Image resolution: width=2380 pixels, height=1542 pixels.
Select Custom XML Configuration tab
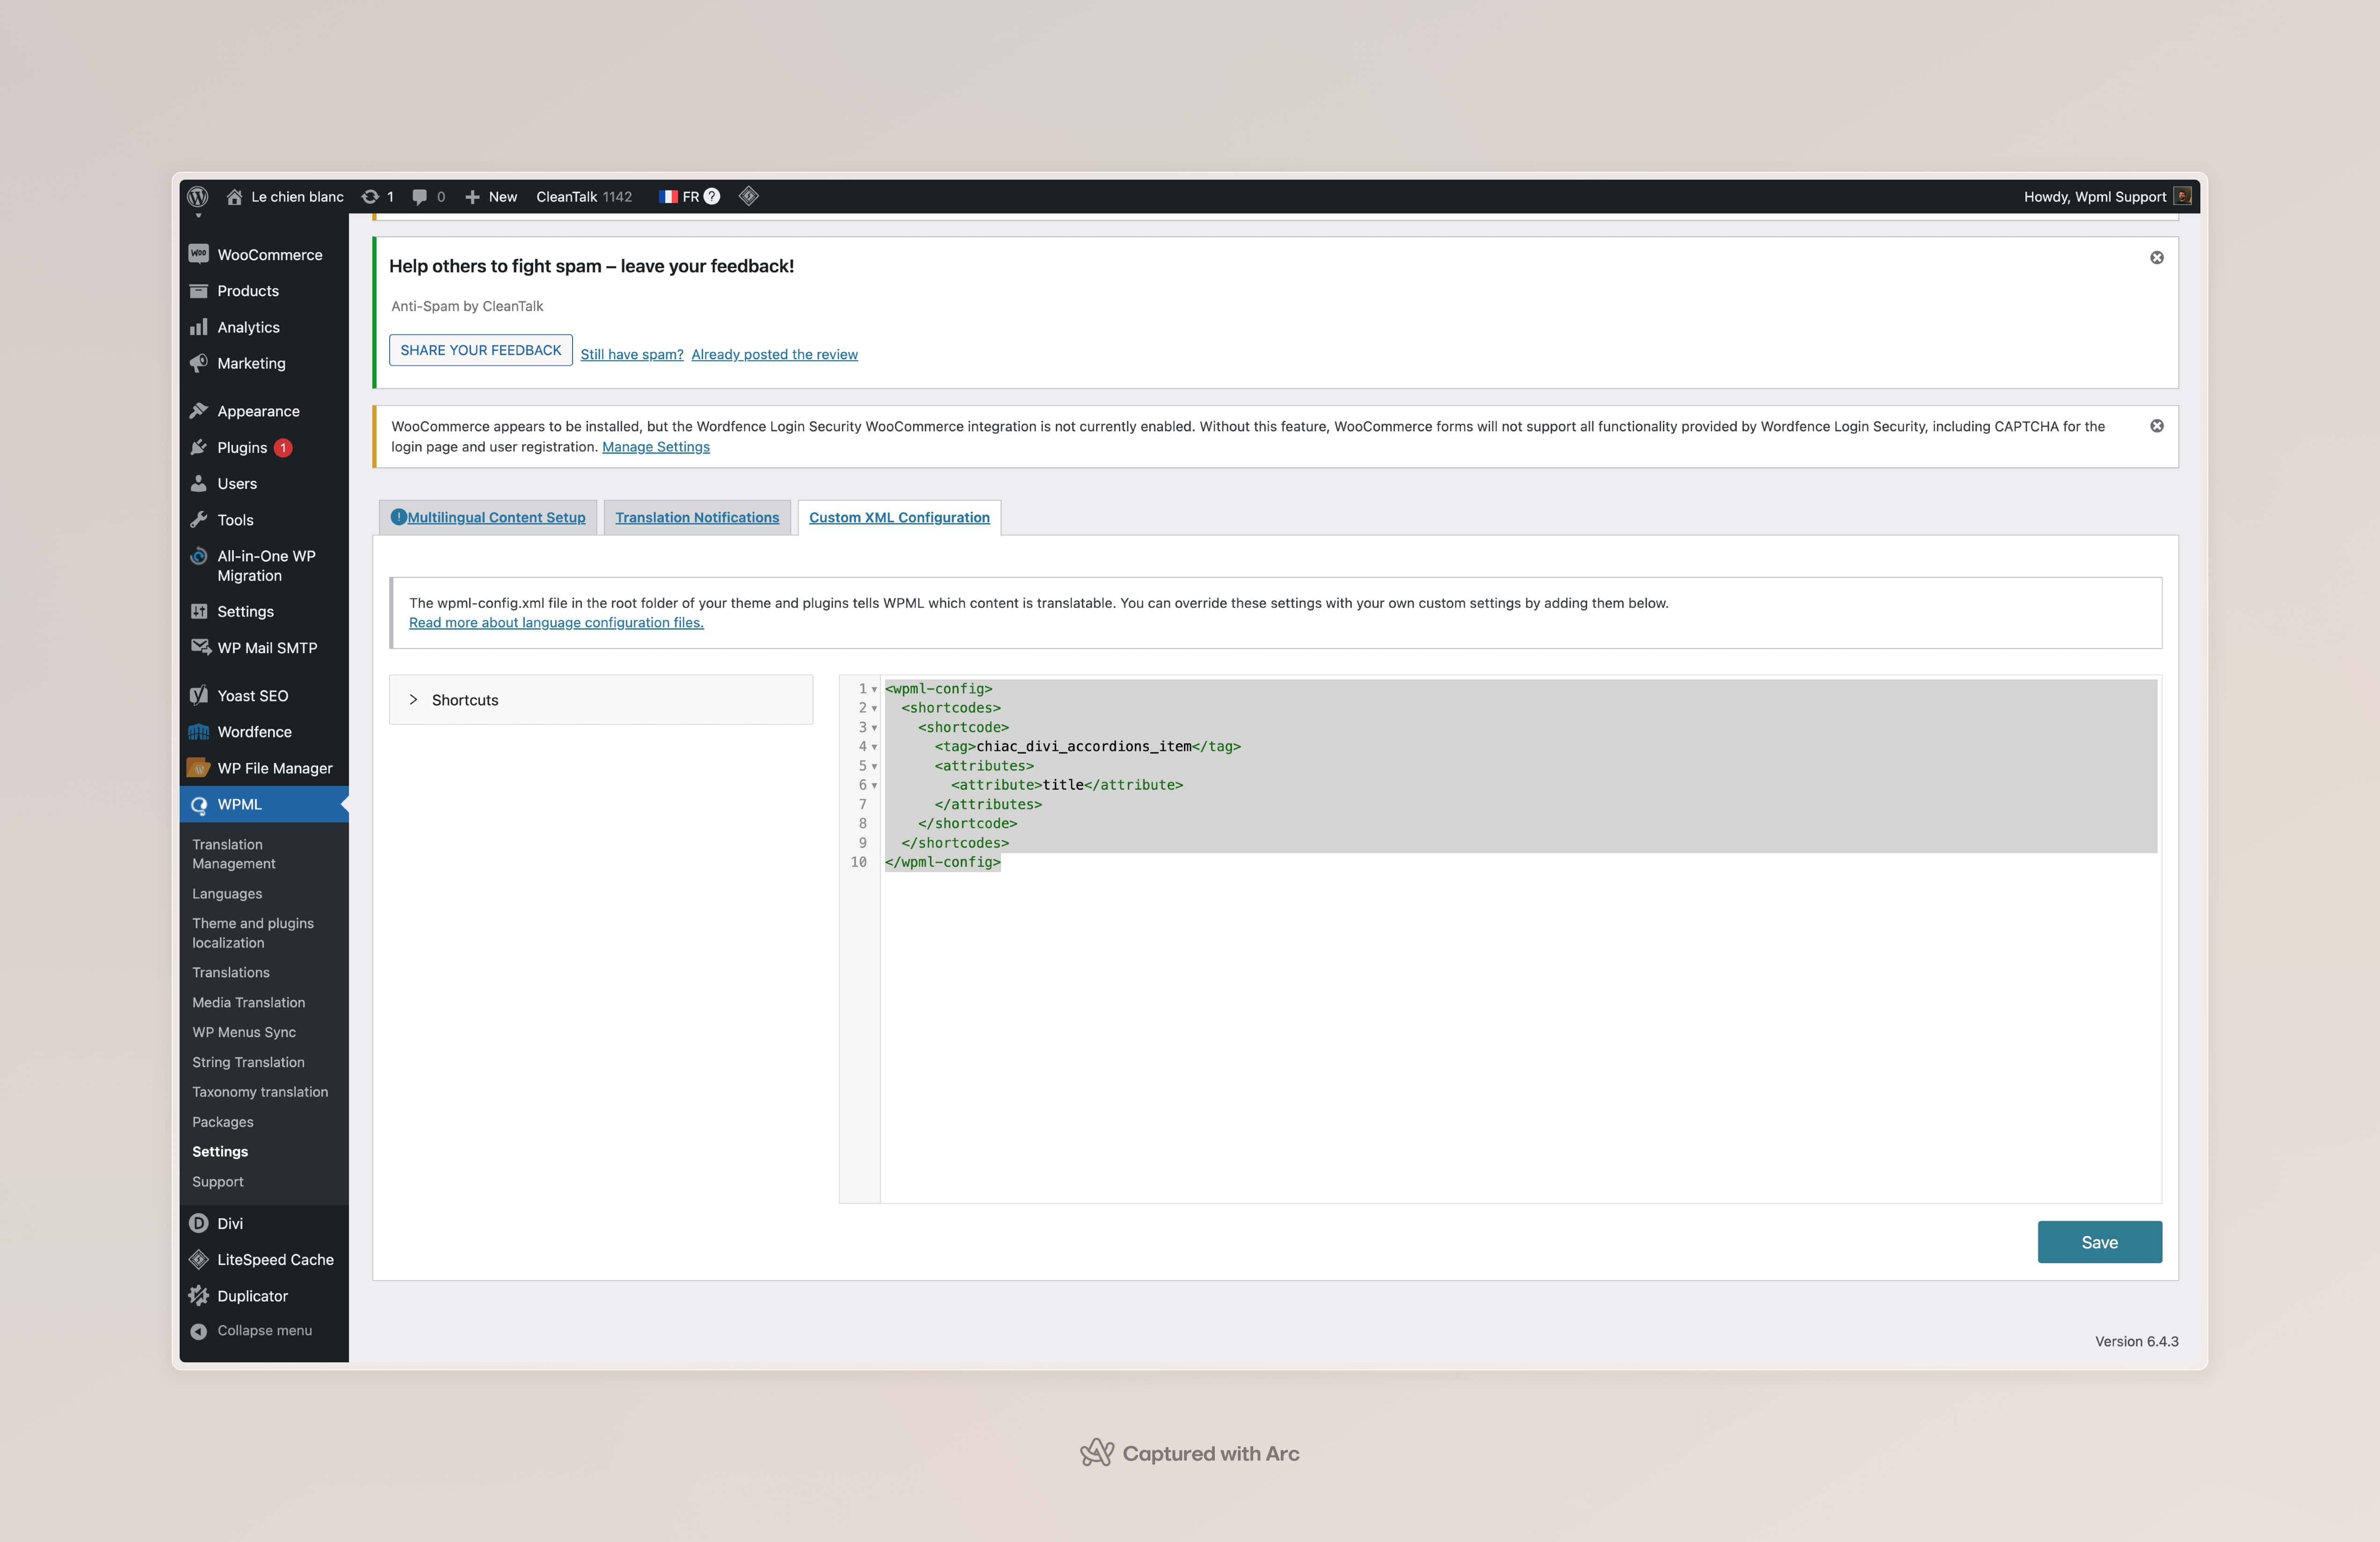(899, 517)
